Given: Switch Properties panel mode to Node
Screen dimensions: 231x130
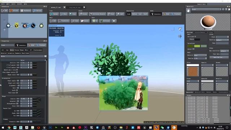Looking at the screenshot, I should coord(31,45).
